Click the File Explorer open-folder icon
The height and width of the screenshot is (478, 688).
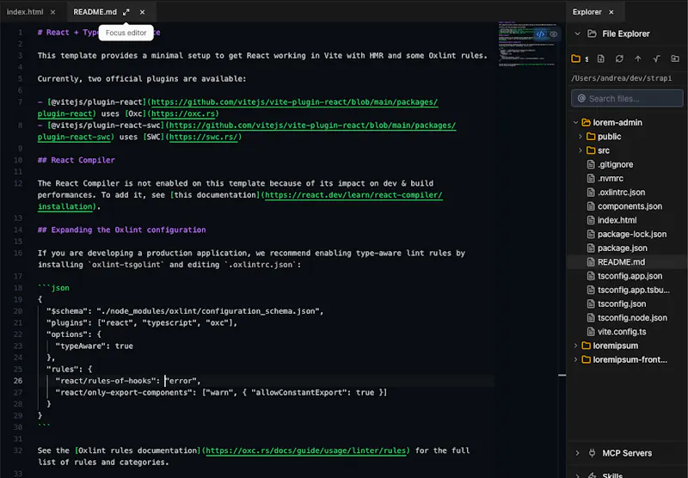coord(592,34)
